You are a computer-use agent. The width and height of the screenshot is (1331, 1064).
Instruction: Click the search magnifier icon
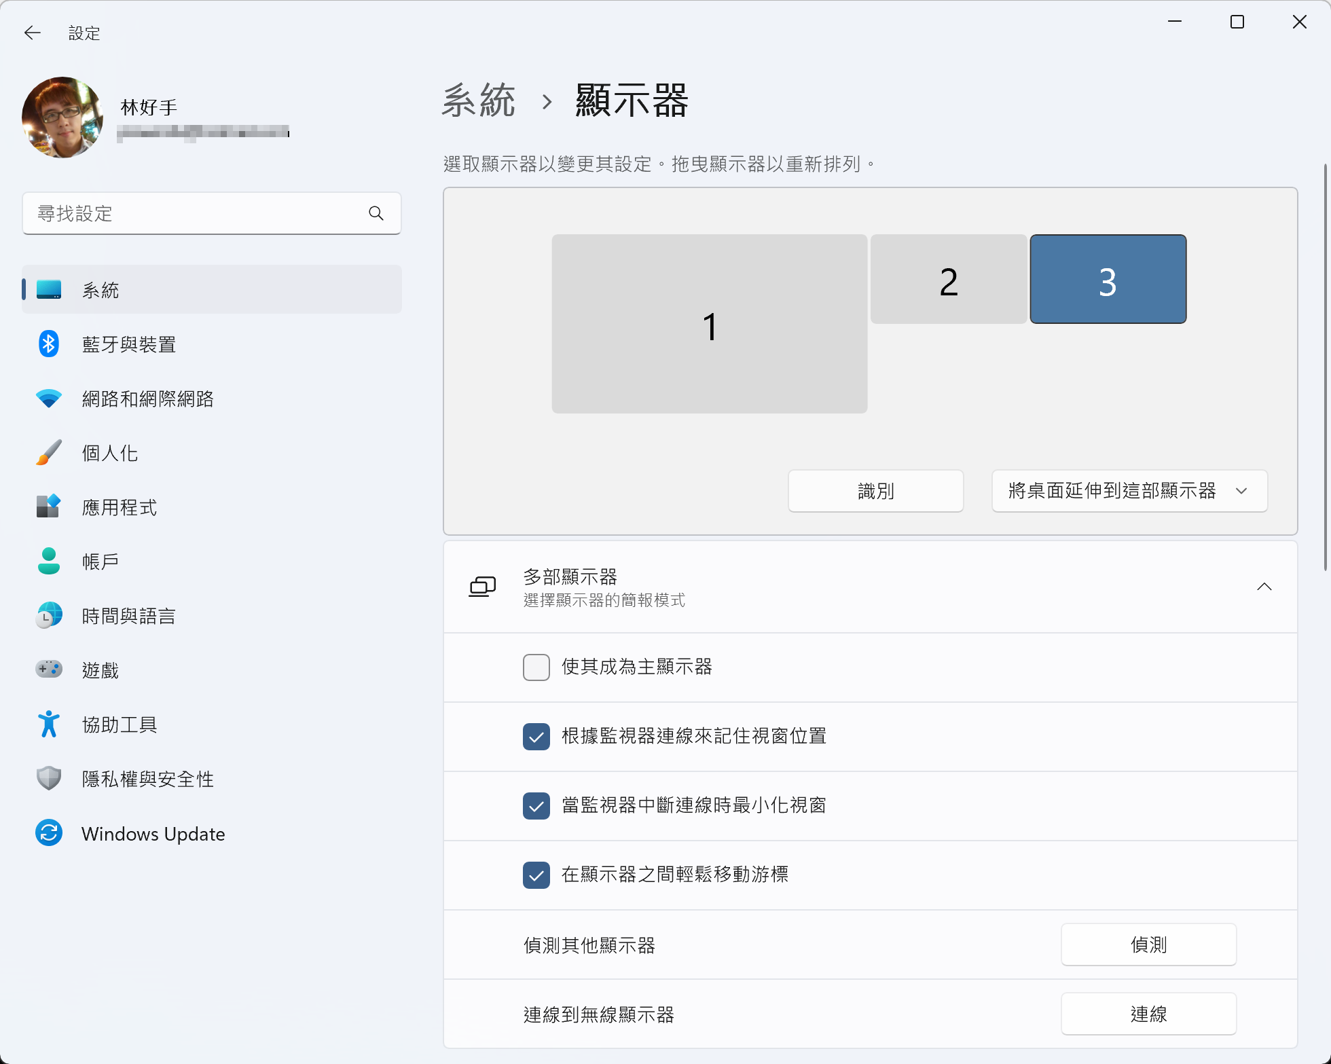coord(376,214)
